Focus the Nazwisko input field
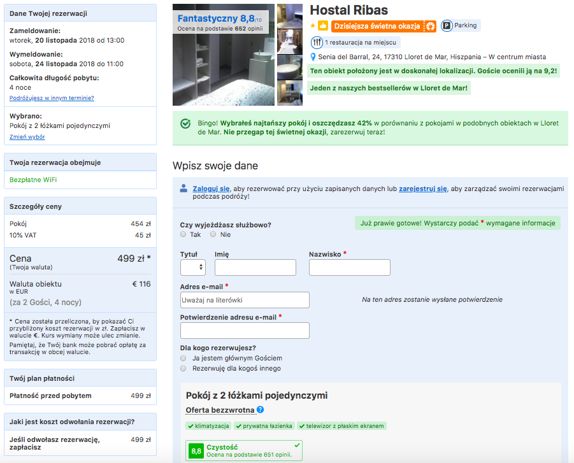Viewport: 574px width, 463px height. click(349, 267)
